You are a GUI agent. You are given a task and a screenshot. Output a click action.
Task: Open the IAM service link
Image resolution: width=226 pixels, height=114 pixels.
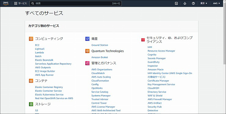click(x=150, y=47)
